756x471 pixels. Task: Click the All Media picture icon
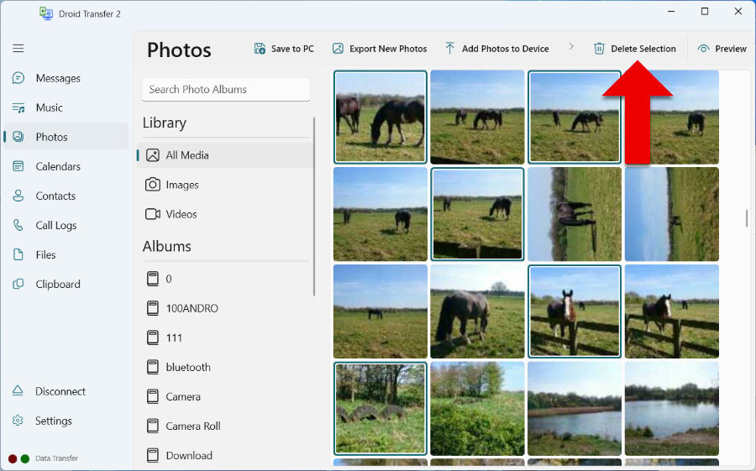pos(153,155)
